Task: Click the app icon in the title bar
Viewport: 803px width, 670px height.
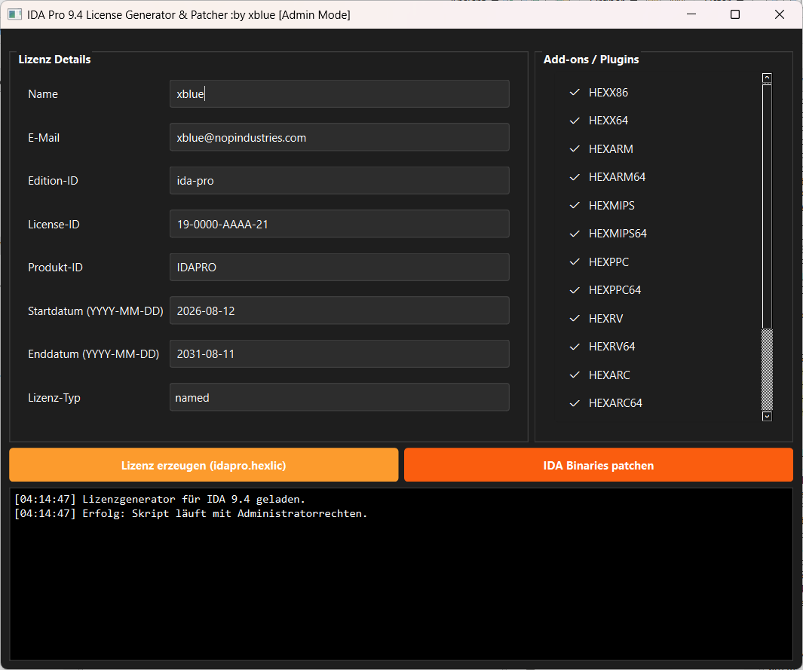Action: coord(14,14)
